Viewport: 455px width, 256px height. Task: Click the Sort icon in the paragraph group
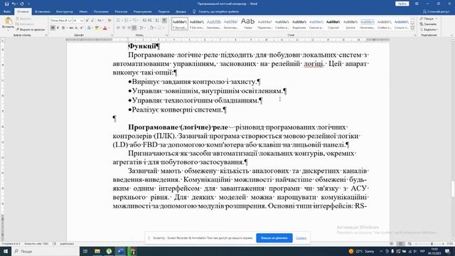click(x=157, y=21)
